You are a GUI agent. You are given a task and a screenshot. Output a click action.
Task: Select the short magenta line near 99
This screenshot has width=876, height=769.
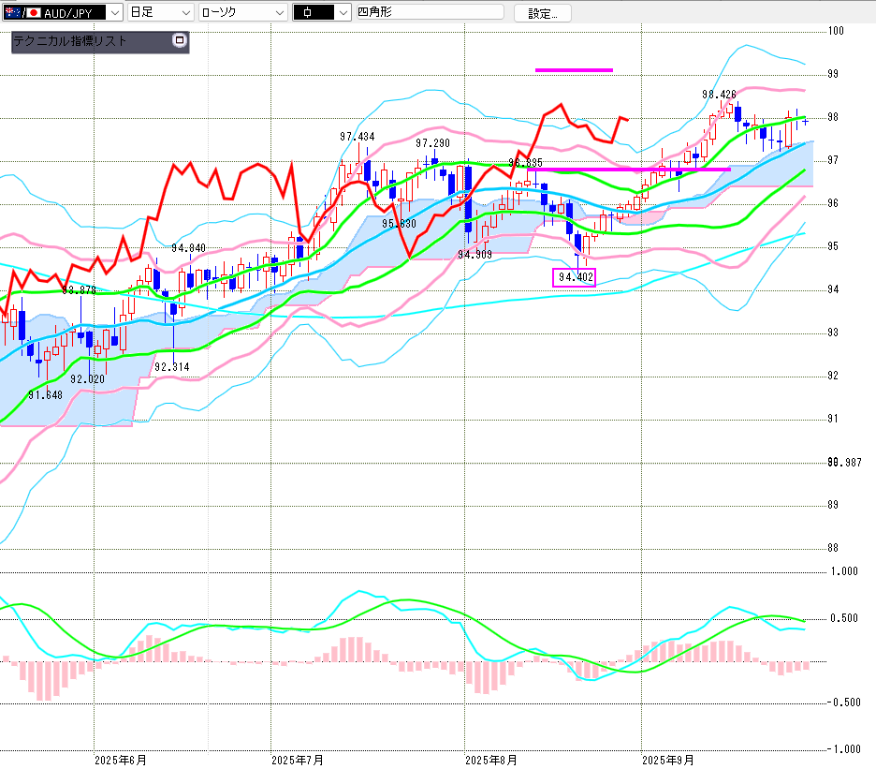click(574, 70)
